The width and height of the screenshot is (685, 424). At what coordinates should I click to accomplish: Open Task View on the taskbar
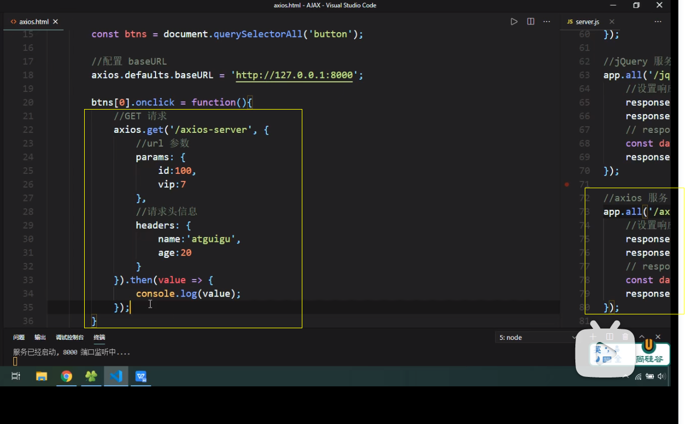tap(16, 376)
